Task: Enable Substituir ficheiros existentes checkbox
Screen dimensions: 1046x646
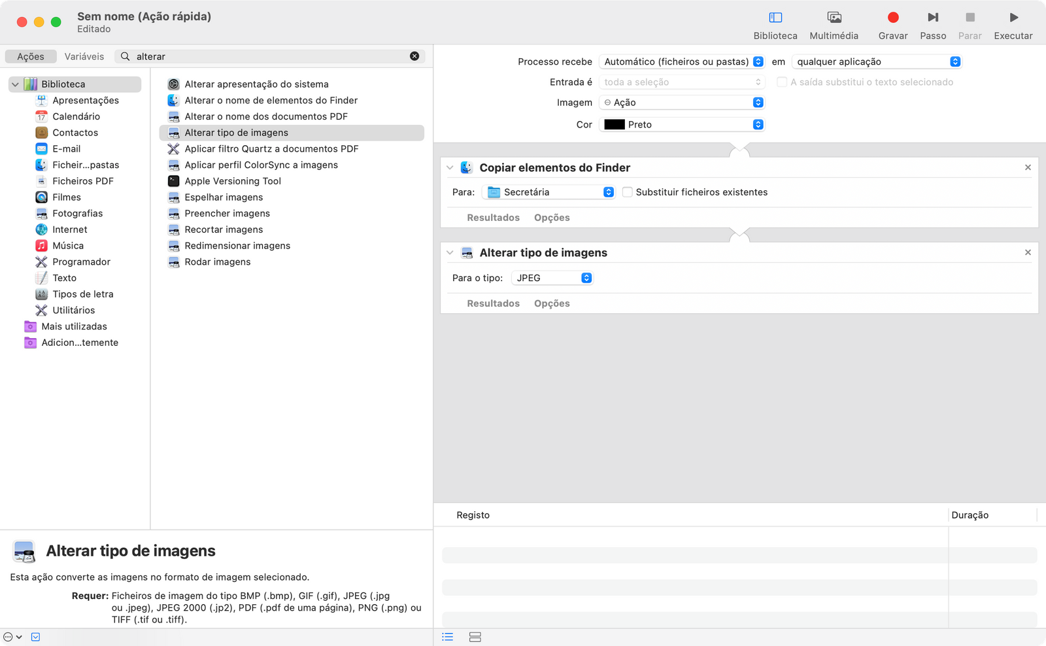Action: (x=628, y=192)
